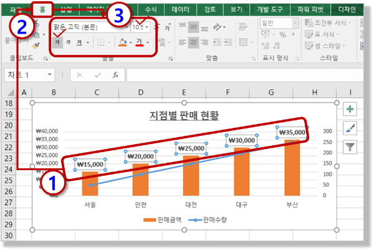Image resolution: width=374 pixels, height=250 pixels.
Task: Open 표 서식 table format menu
Action: [x=322, y=34]
